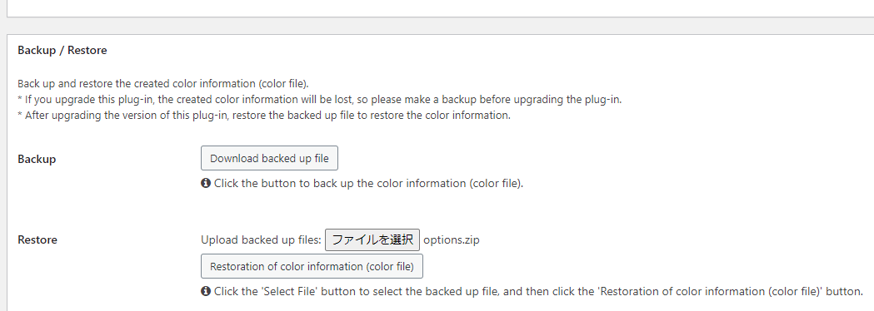Click the line starting After upgrading the version

click(x=264, y=116)
